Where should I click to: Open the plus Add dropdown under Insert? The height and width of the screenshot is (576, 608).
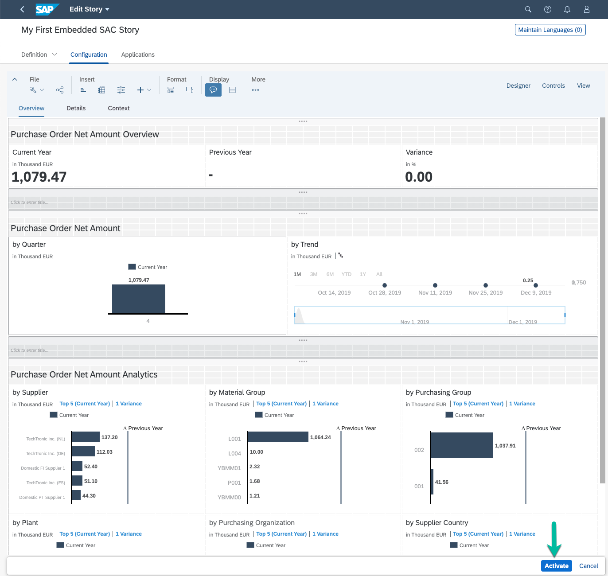pos(144,90)
